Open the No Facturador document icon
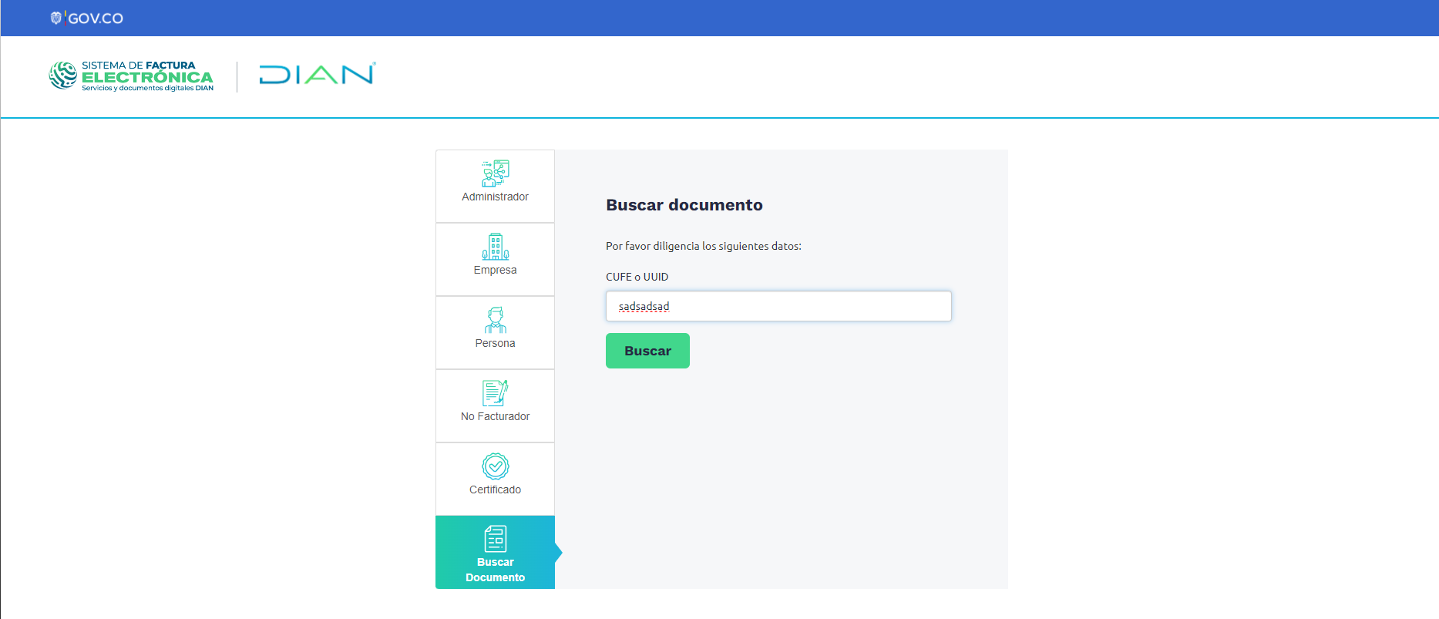The image size is (1439, 619). point(495,393)
